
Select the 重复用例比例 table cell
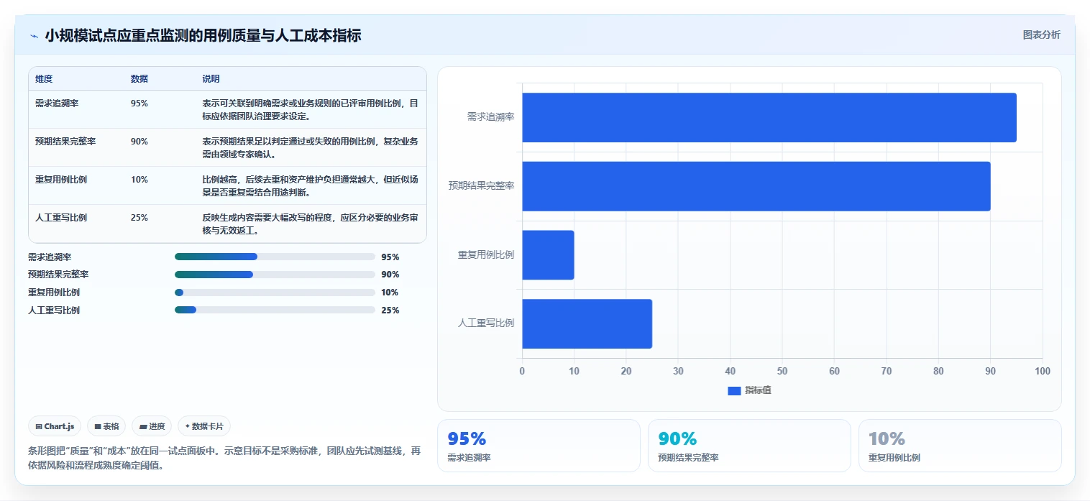coord(61,180)
